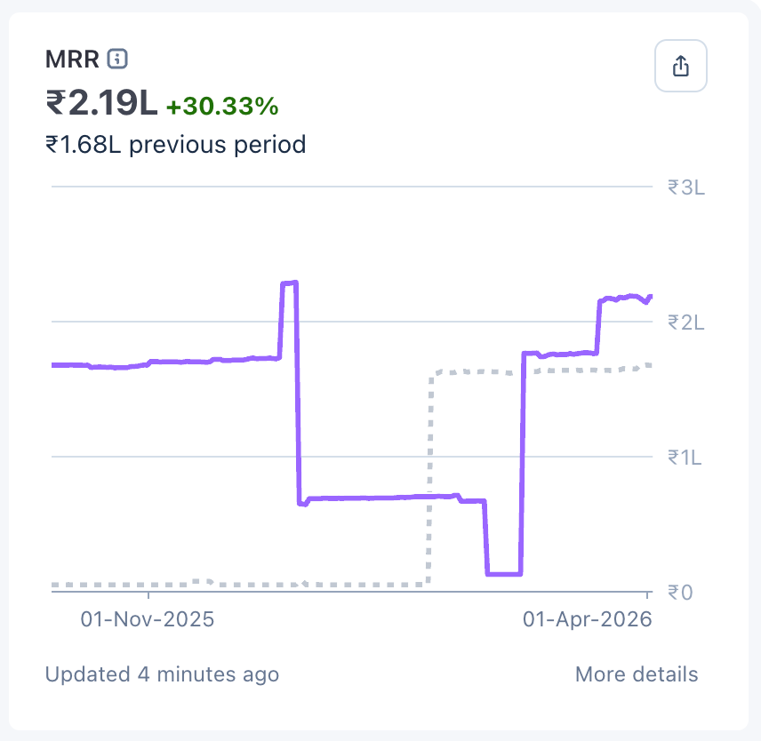Click the purple line's flat segment below ₹1L
Image resolution: width=761 pixels, height=741 pixels.
pos(382,498)
